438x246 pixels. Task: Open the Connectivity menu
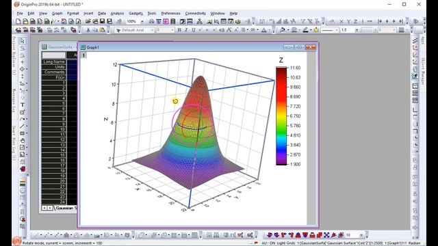pyautogui.click(x=195, y=13)
